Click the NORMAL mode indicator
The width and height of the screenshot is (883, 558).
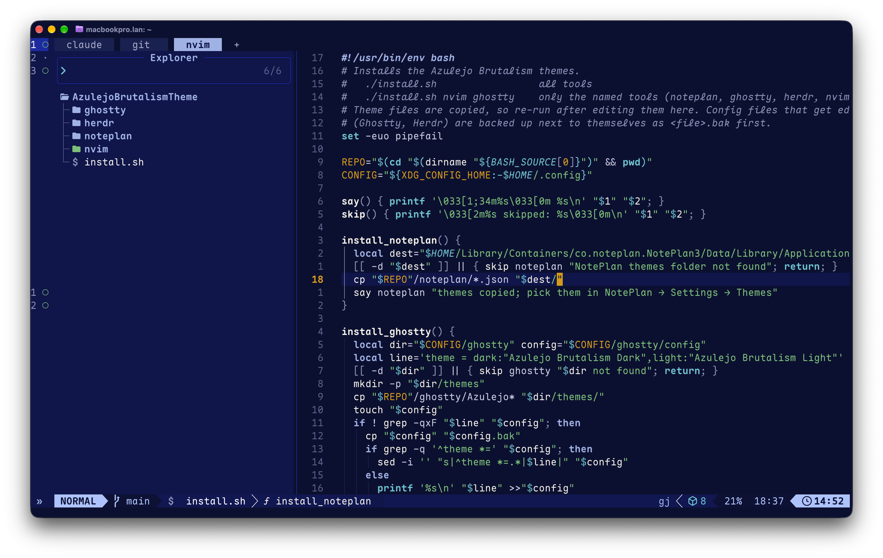[x=78, y=501]
